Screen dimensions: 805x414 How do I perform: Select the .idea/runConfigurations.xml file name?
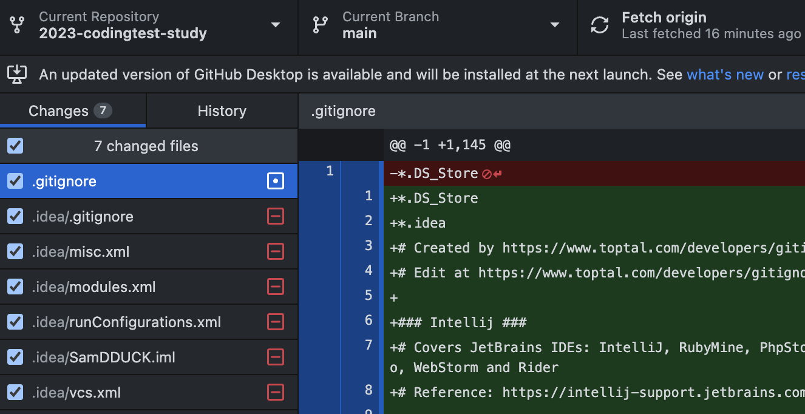point(126,322)
